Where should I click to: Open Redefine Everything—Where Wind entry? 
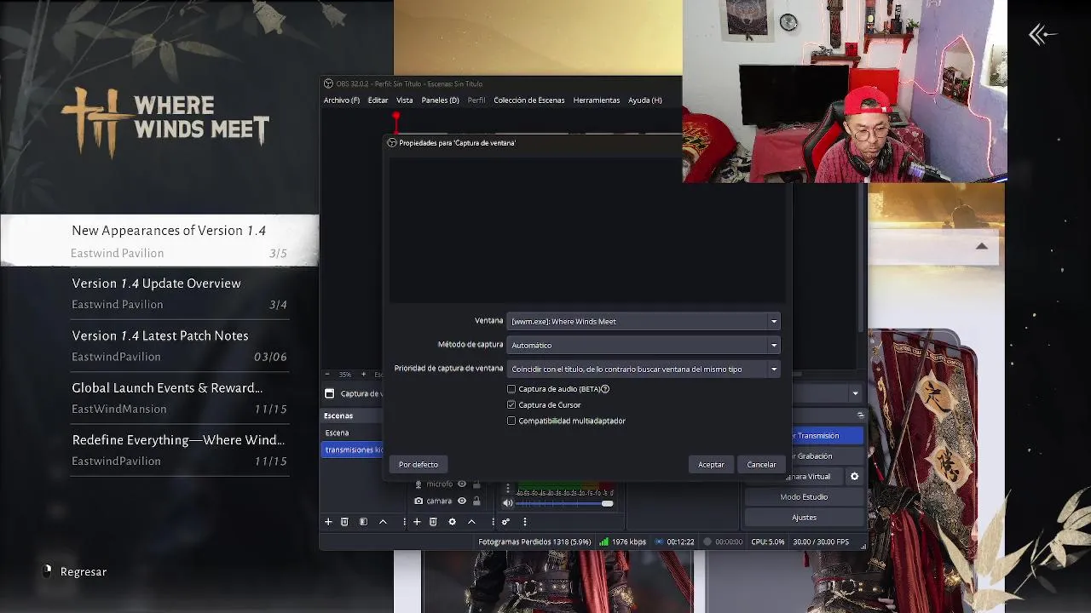pos(179,450)
